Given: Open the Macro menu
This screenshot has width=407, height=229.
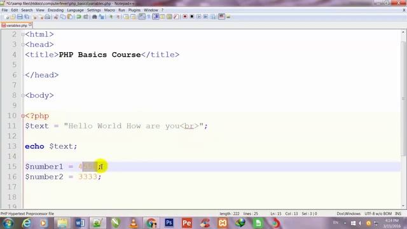Looking at the screenshot, I should tap(109, 10).
